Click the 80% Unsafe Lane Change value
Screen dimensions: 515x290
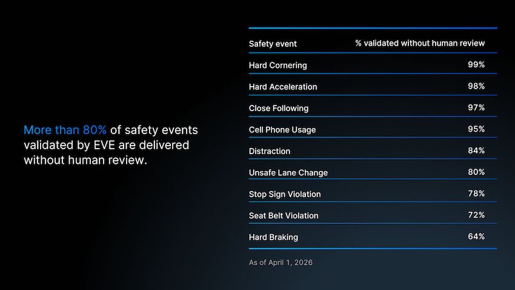click(476, 173)
